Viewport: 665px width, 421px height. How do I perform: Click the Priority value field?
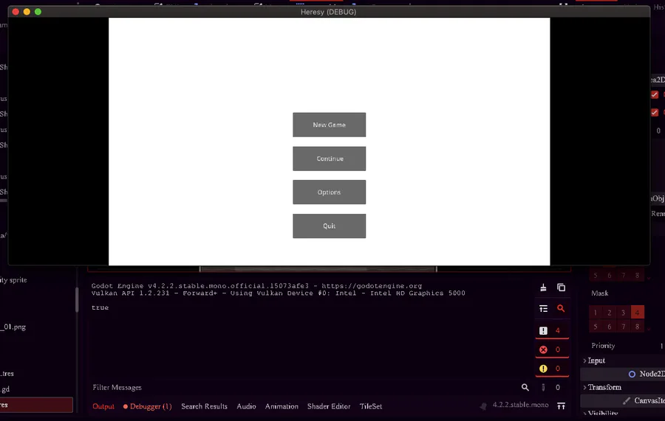[661, 346]
